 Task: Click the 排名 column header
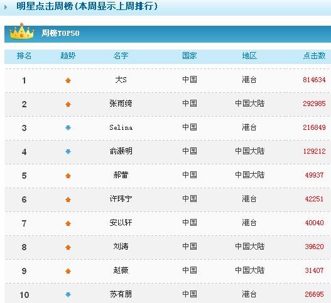(x=24, y=56)
